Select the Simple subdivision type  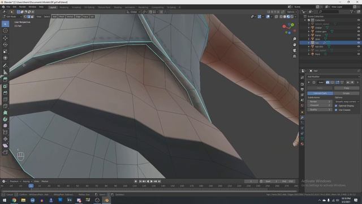[346, 93]
